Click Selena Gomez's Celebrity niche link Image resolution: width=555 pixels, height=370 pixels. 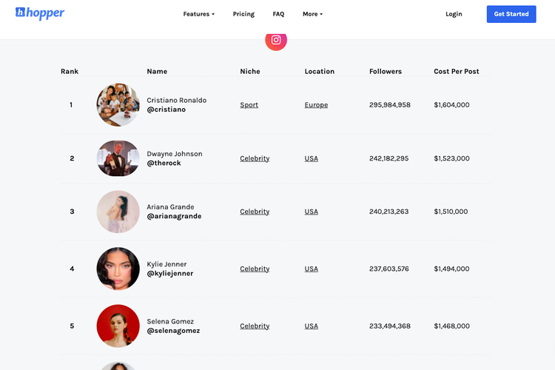[255, 326]
